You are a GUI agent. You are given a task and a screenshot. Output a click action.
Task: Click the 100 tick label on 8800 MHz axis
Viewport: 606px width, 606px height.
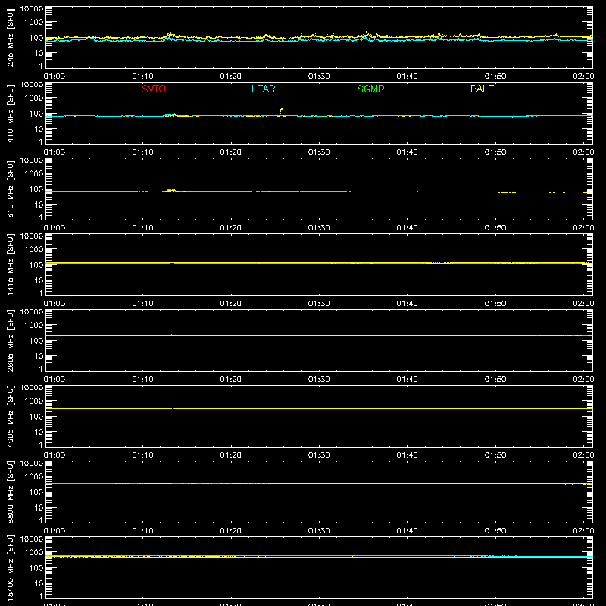coord(37,492)
